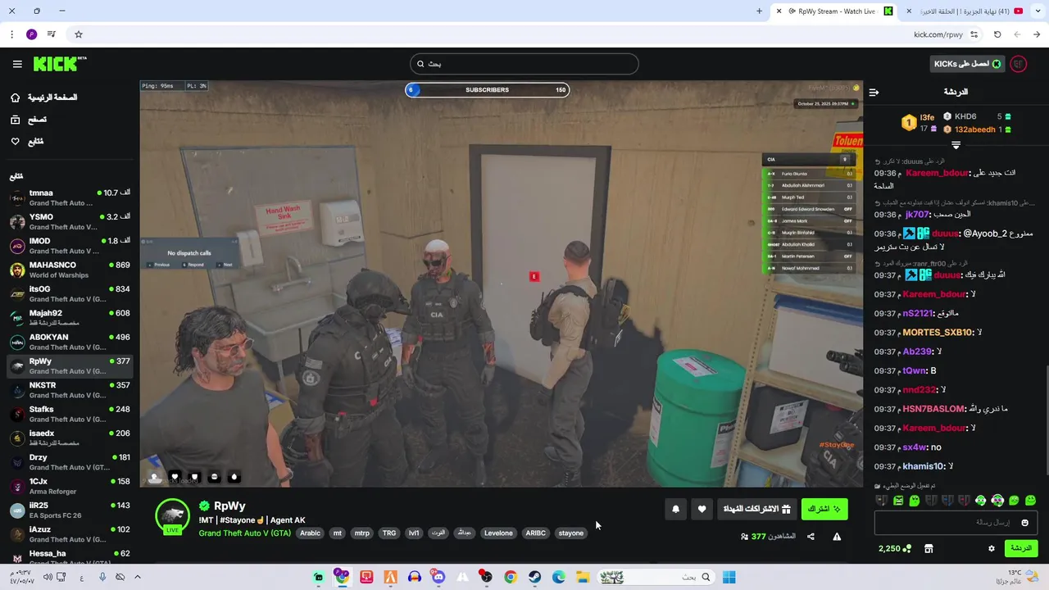Open the following section with the heart icon

tap(27, 141)
